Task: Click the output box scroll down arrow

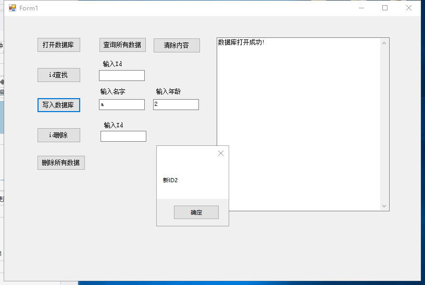Action: click(x=384, y=206)
